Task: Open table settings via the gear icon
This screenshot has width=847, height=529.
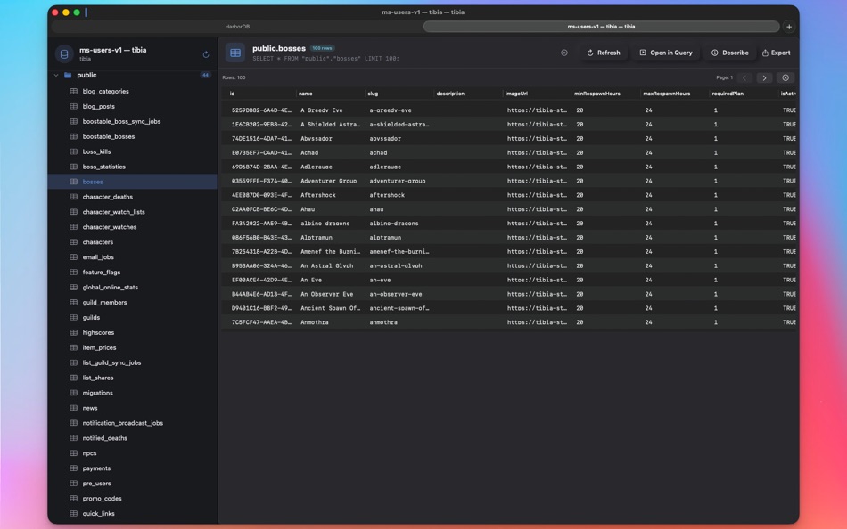Action: (x=785, y=77)
